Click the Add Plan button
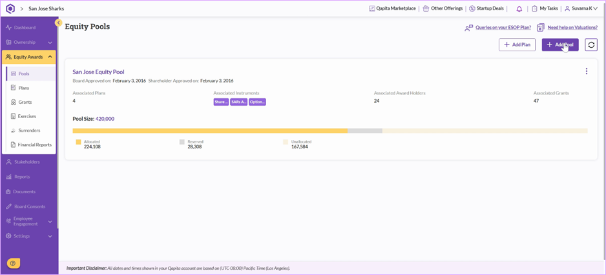 517,45
